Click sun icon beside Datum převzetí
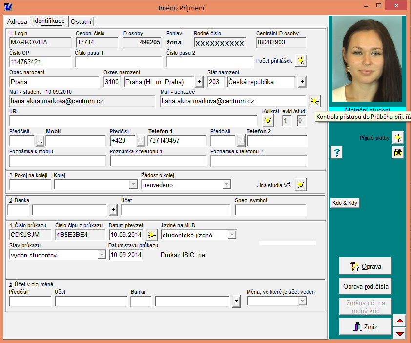Image resolution: width=411 pixels, height=343 pixels. pyautogui.click(x=151, y=235)
